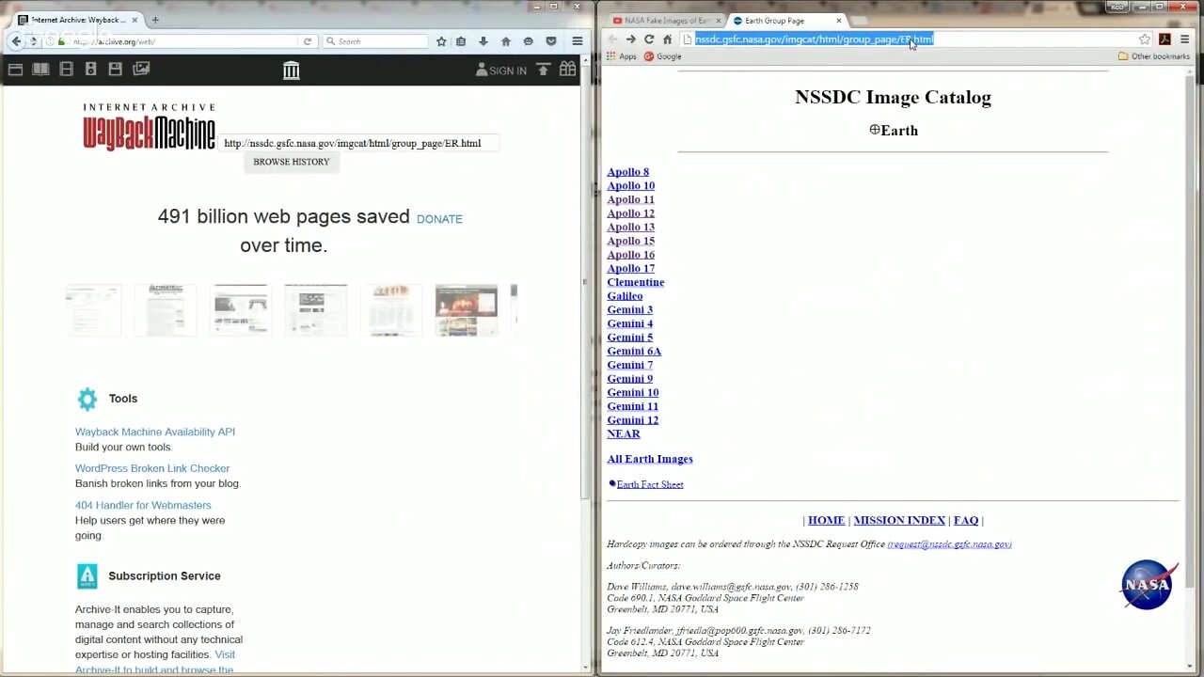Open Apps shortcut in Chrome bookmarks bar
The width and height of the screenshot is (1204, 677).
click(622, 56)
